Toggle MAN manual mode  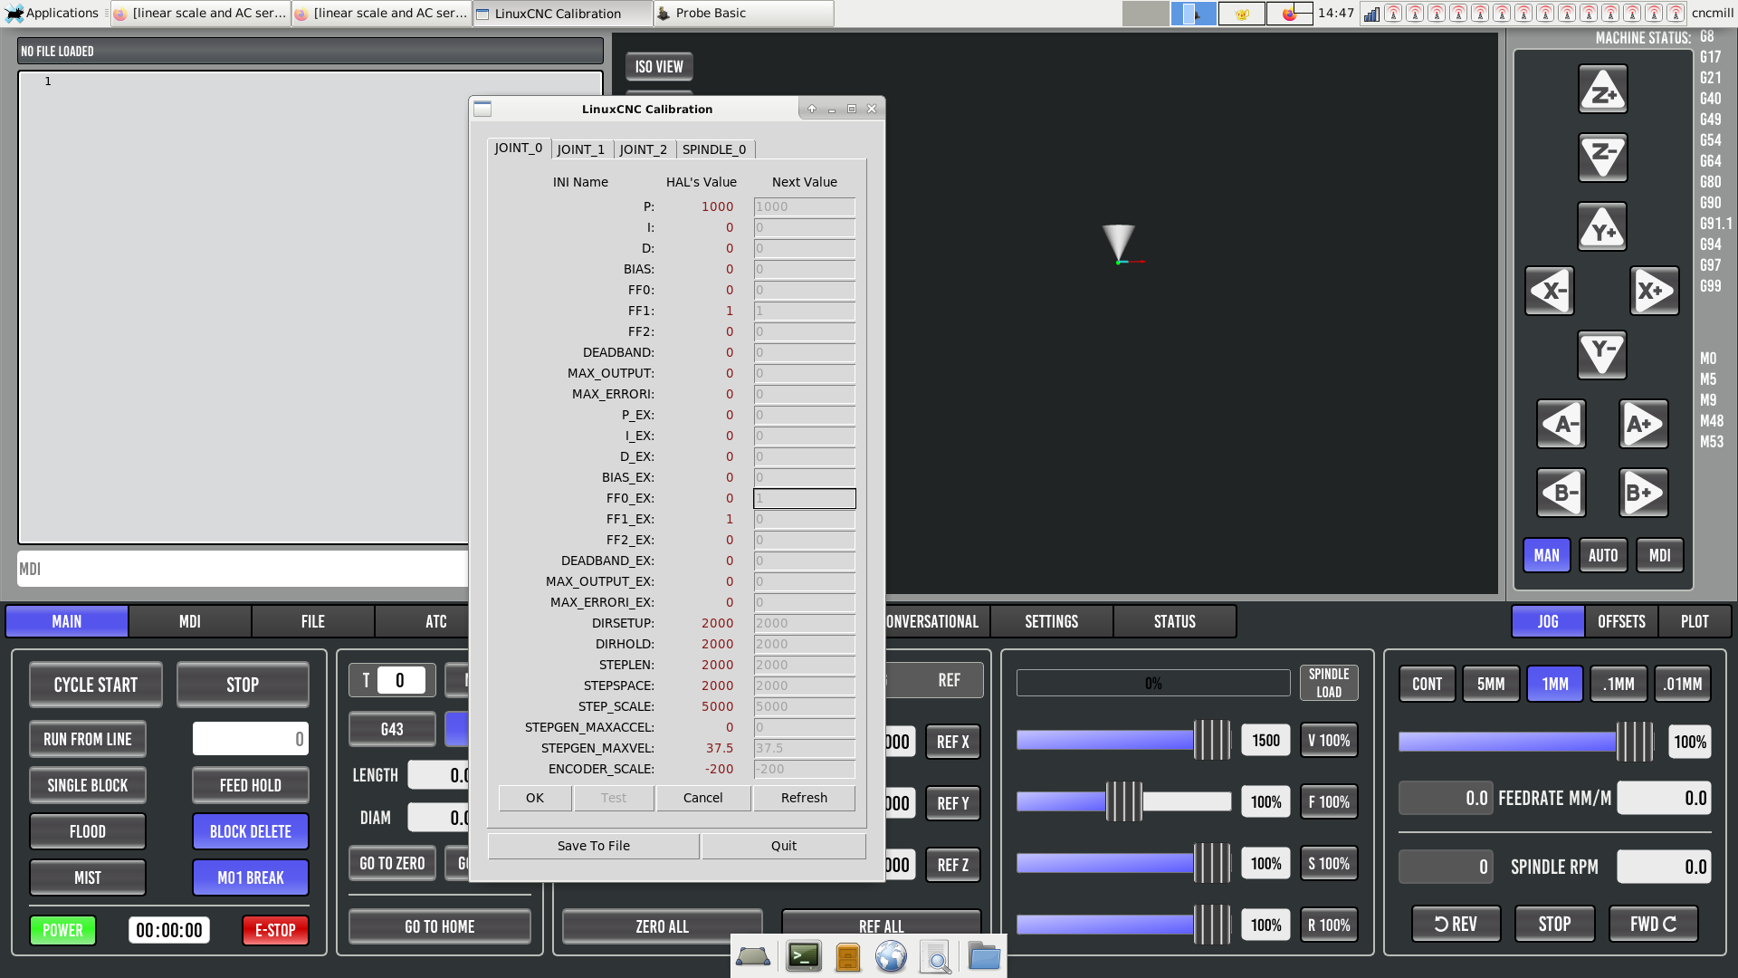[1547, 555]
